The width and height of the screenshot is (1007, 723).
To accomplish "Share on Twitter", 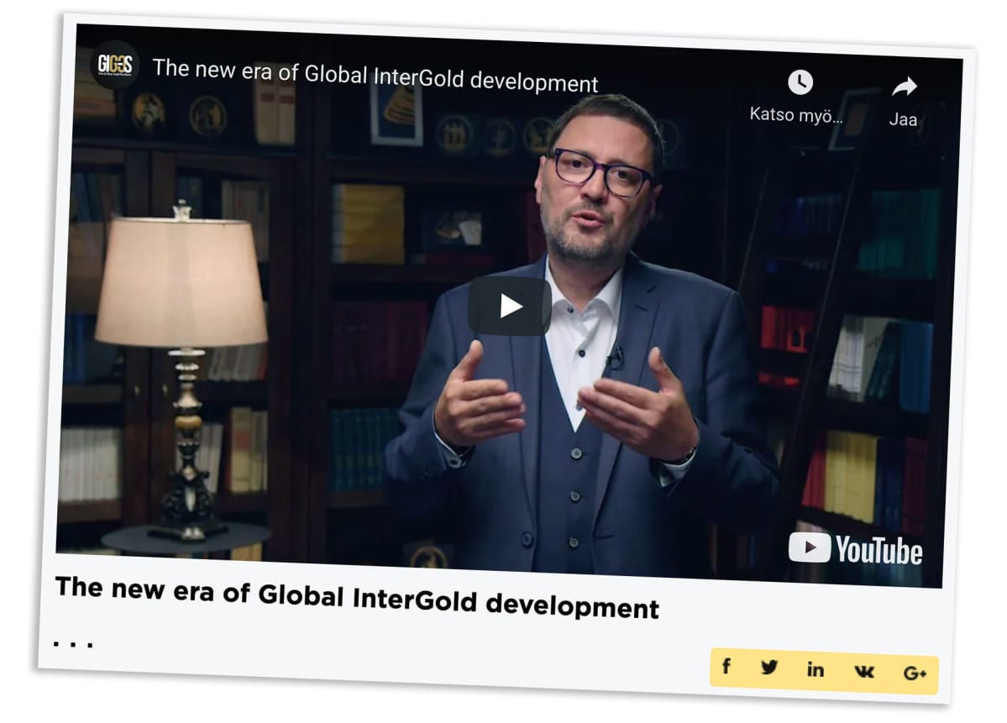I will click(769, 667).
